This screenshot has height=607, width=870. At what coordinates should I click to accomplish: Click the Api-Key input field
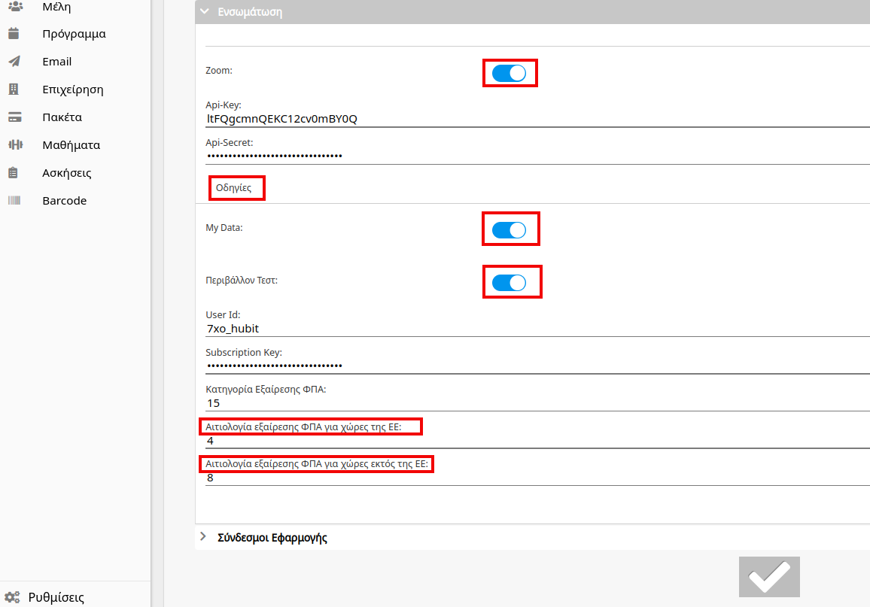[537, 119]
